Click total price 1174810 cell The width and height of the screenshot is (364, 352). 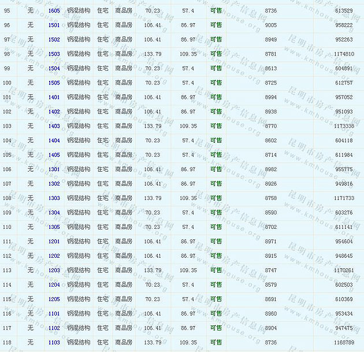pyautogui.click(x=344, y=54)
